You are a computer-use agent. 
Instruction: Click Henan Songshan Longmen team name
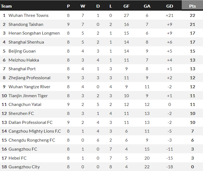(x=34, y=33)
